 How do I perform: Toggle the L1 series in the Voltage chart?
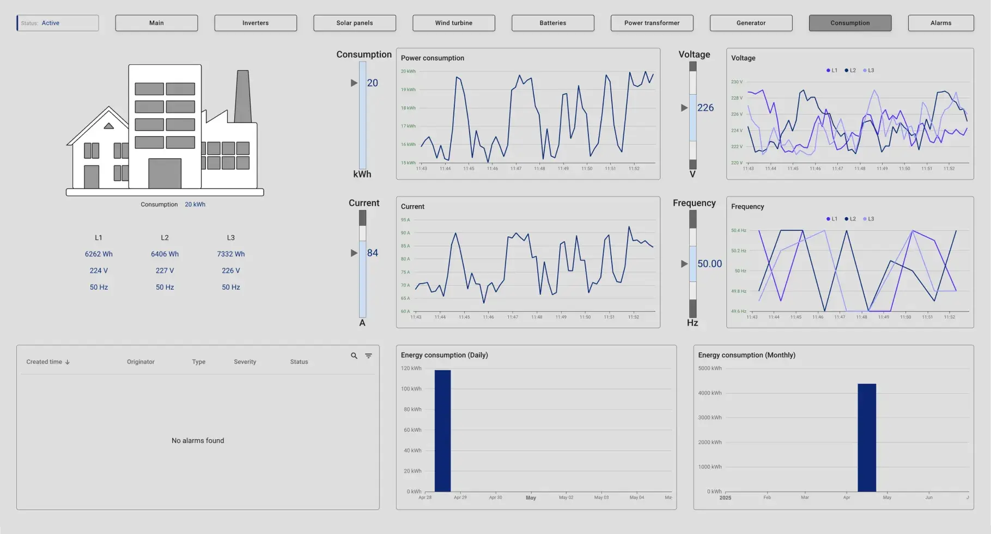click(831, 70)
